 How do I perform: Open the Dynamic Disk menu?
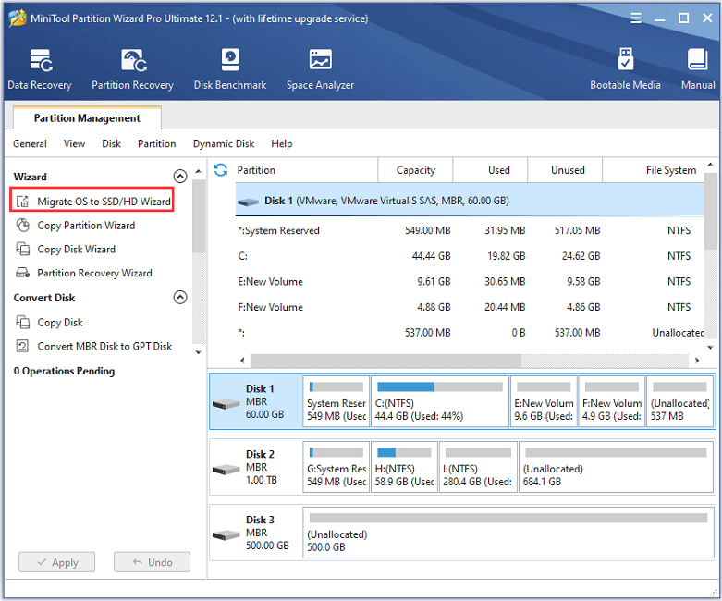point(224,143)
